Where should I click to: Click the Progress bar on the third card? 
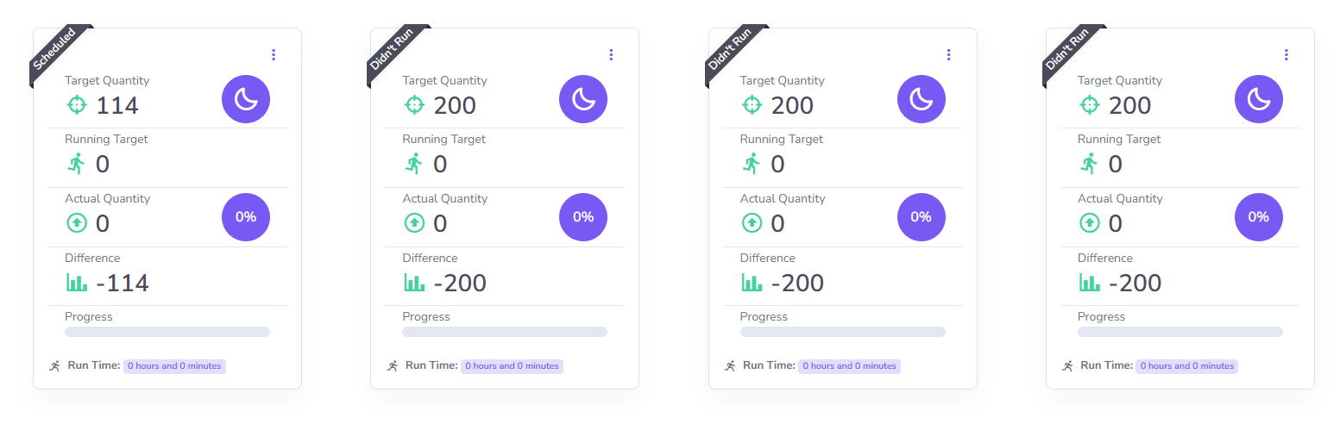pyautogui.click(x=842, y=332)
